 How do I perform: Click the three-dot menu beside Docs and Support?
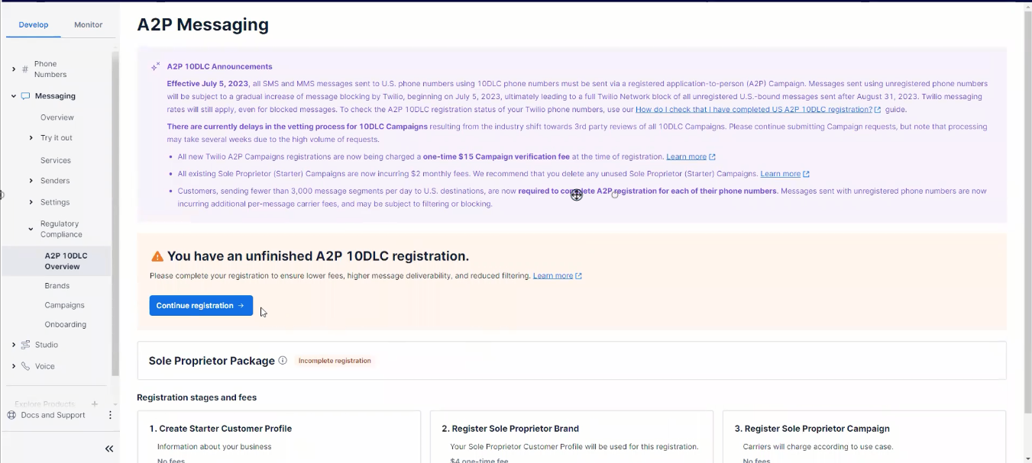(x=109, y=414)
